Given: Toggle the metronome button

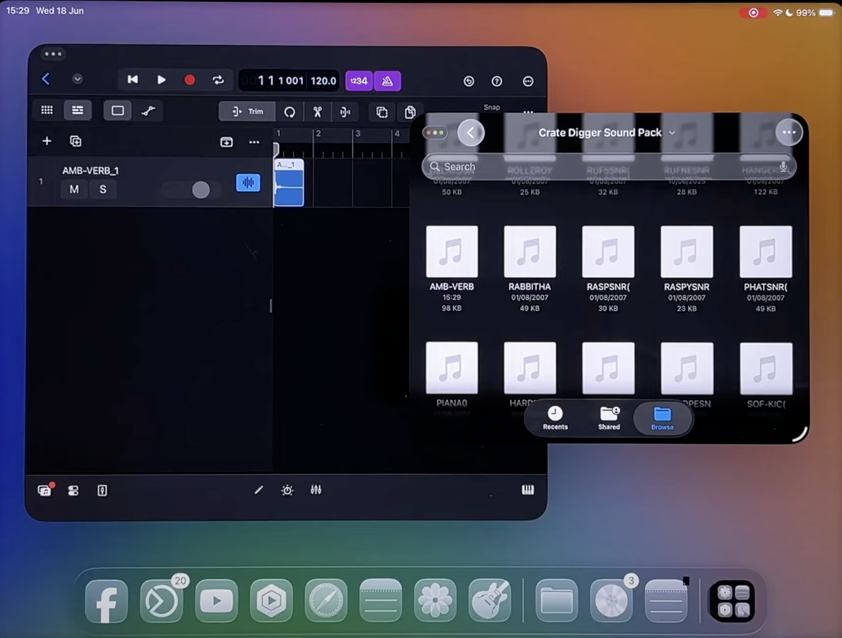Looking at the screenshot, I should point(387,81).
